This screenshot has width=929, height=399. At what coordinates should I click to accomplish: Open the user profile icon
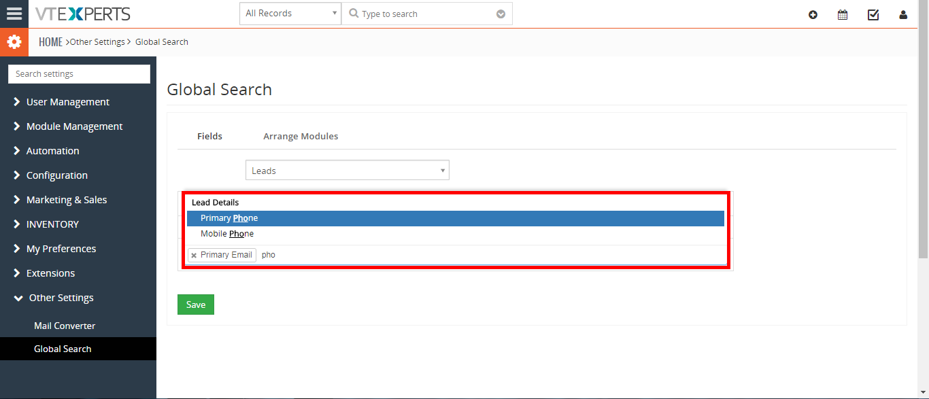click(x=903, y=14)
